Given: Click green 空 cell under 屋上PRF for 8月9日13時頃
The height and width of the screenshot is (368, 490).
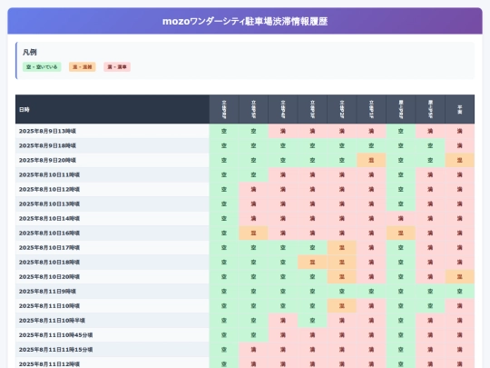Looking at the screenshot, I should pyautogui.click(x=401, y=131).
